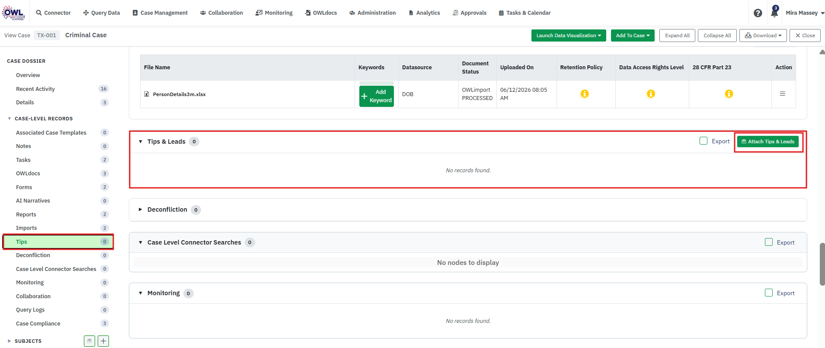Open the help question mark icon
Viewport: 825px width, 348px height.
tap(758, 13)
